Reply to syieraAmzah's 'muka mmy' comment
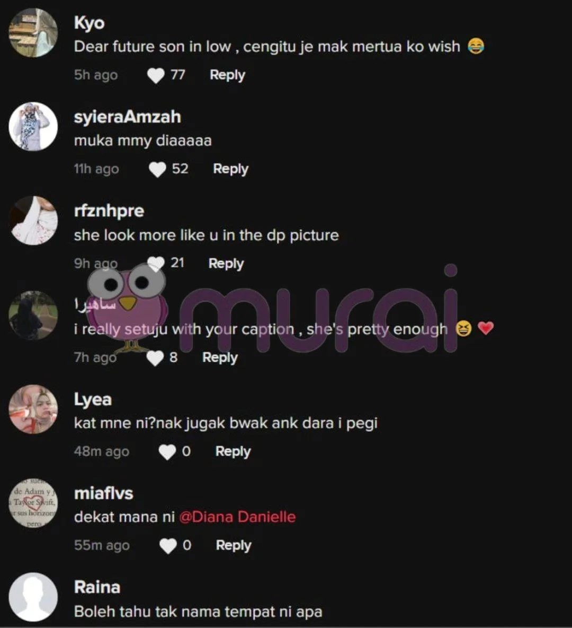 (230, 169)
